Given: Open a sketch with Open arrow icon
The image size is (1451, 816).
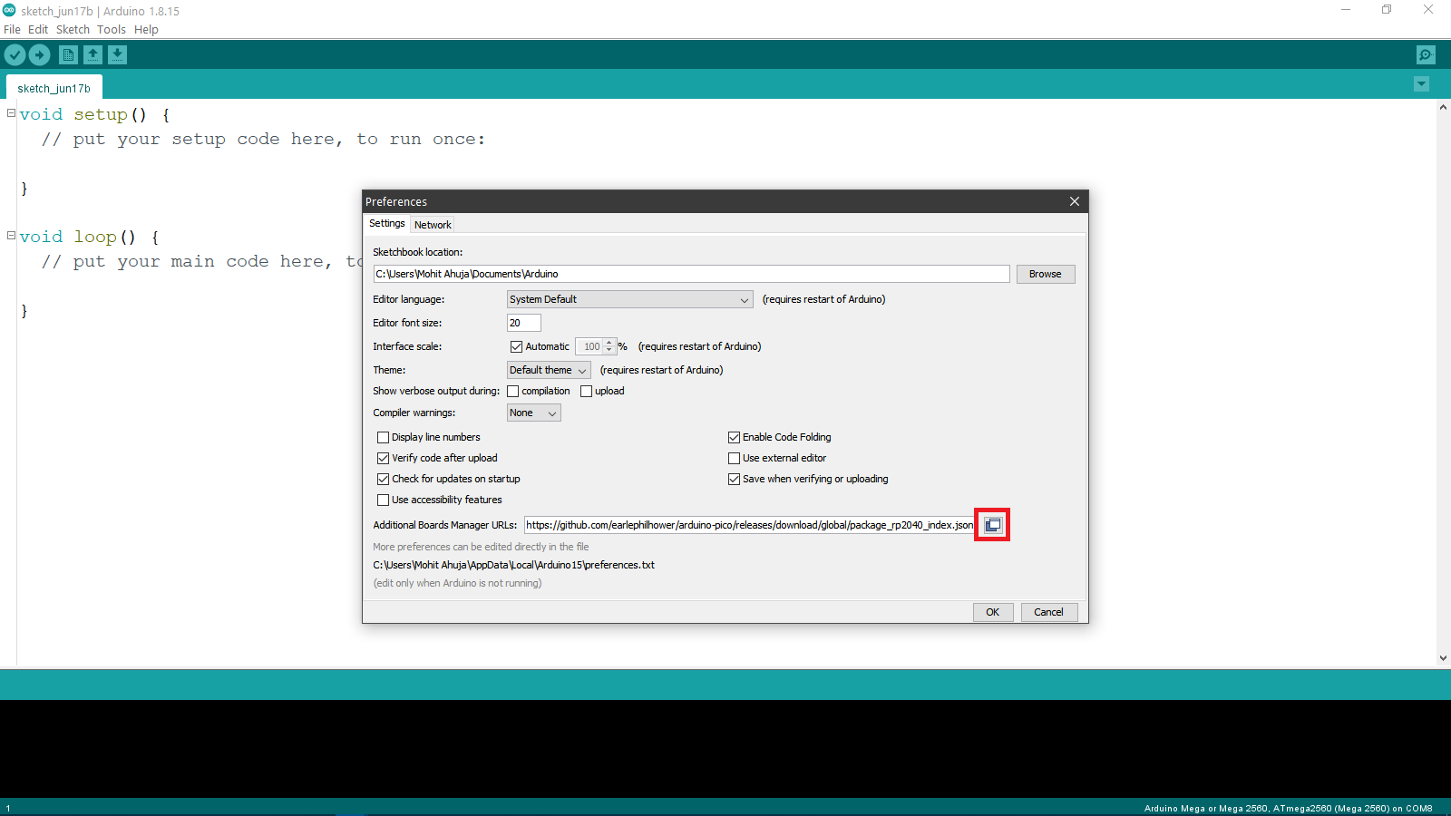Looking at the screenshot, I should pos(93,55).
